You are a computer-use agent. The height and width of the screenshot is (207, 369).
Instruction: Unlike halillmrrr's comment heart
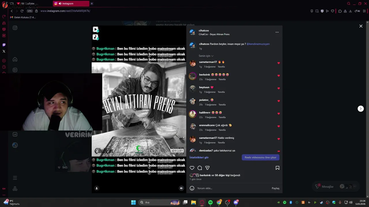278,114
